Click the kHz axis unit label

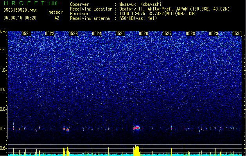point(4,32)
